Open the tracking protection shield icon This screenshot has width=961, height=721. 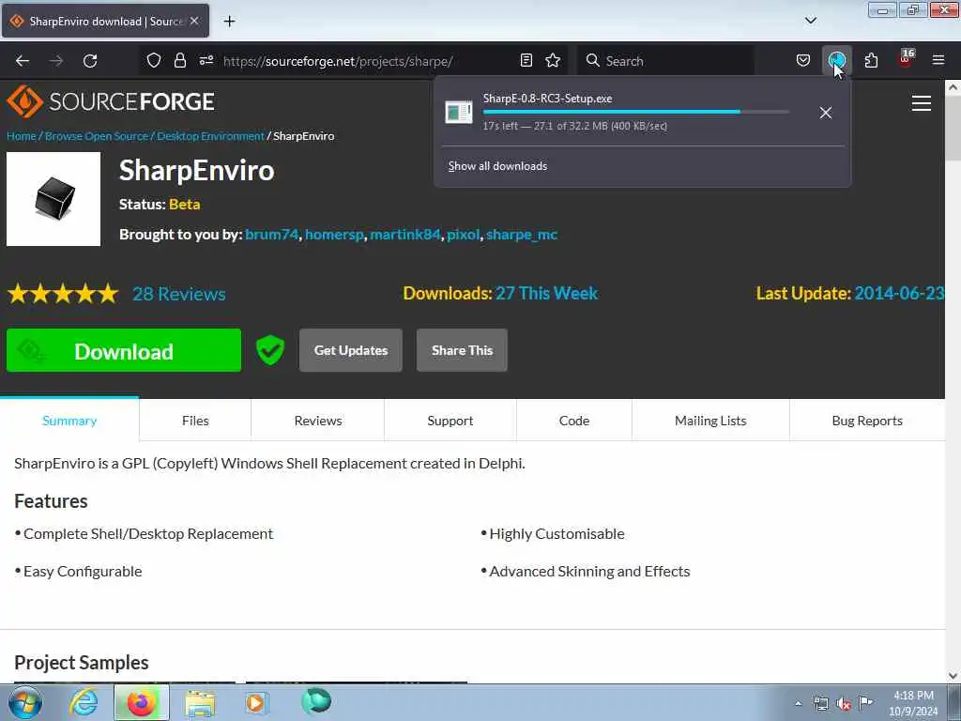(x=154, y=60)
